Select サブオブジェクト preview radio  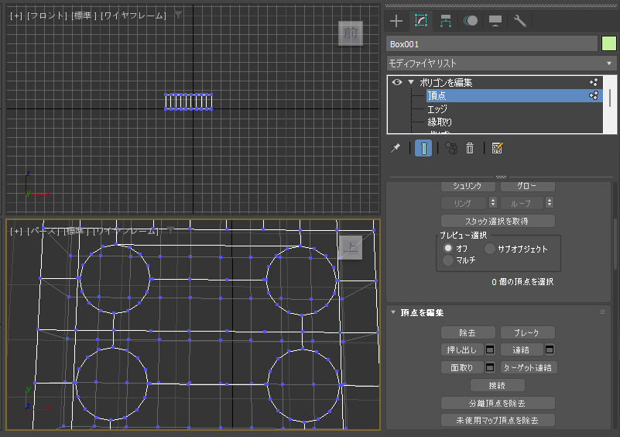click(x=490, y=249)
